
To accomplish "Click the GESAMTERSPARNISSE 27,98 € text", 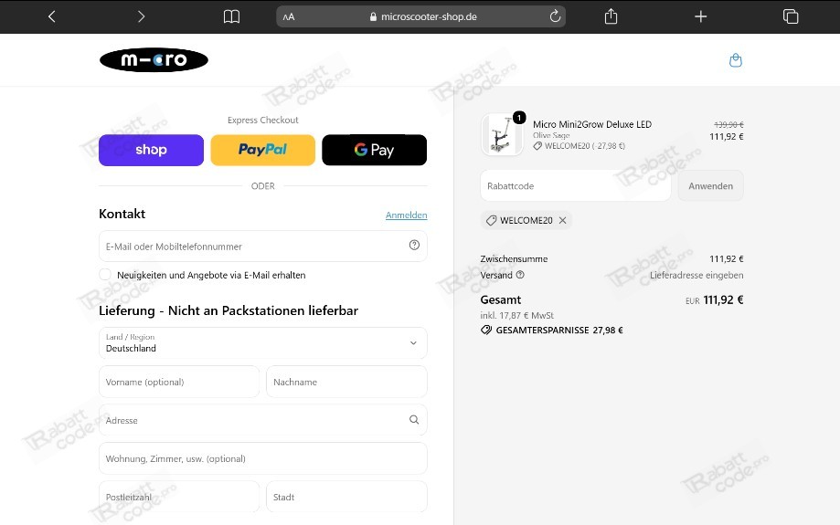I will 558,331.
